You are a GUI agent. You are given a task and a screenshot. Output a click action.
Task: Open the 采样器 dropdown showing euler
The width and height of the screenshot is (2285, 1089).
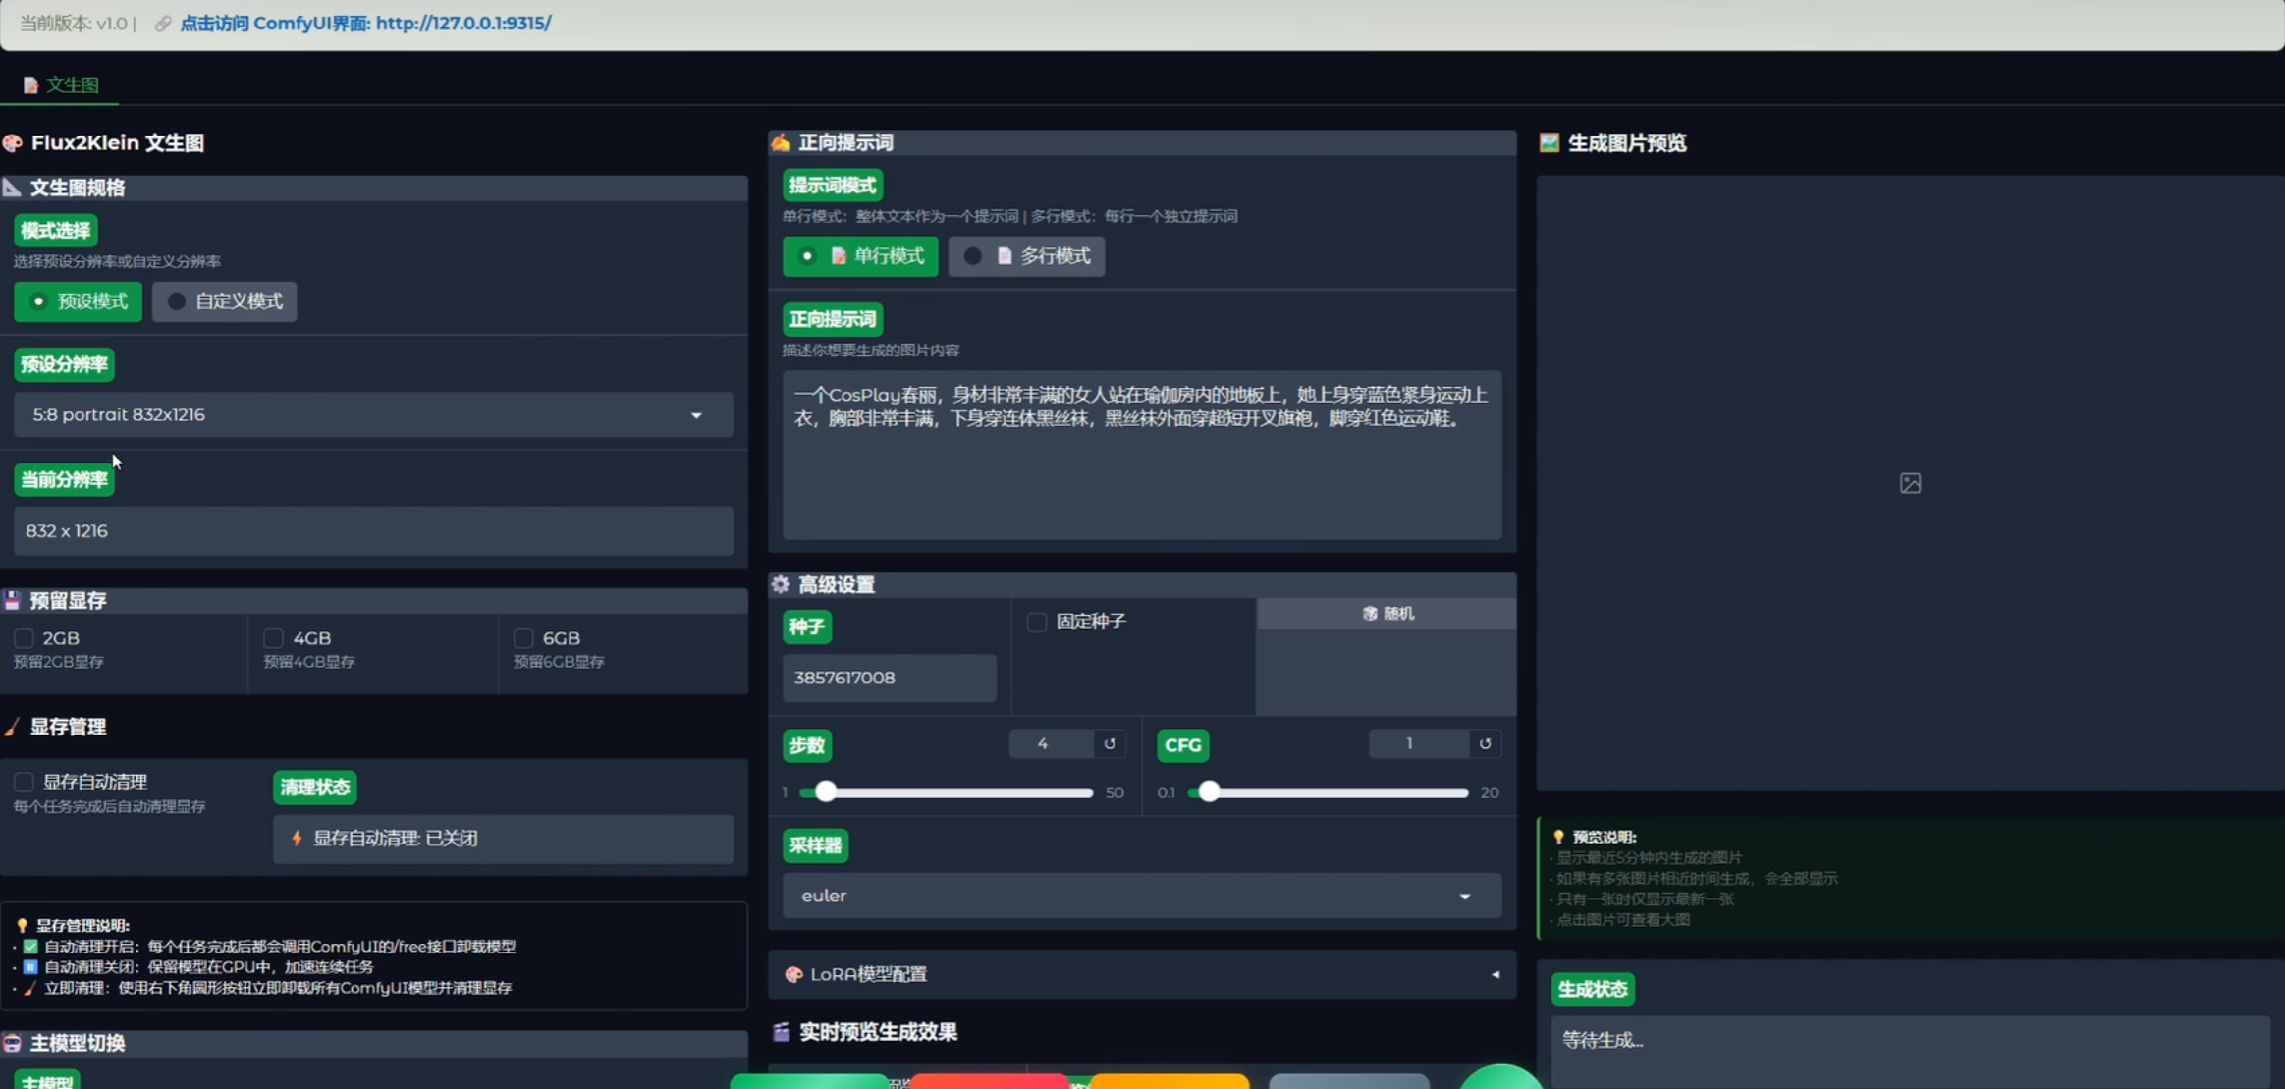[1142, 896]
